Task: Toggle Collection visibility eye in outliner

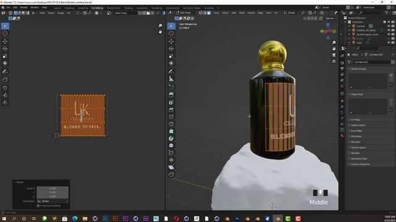Action: (x=389, y=22)
